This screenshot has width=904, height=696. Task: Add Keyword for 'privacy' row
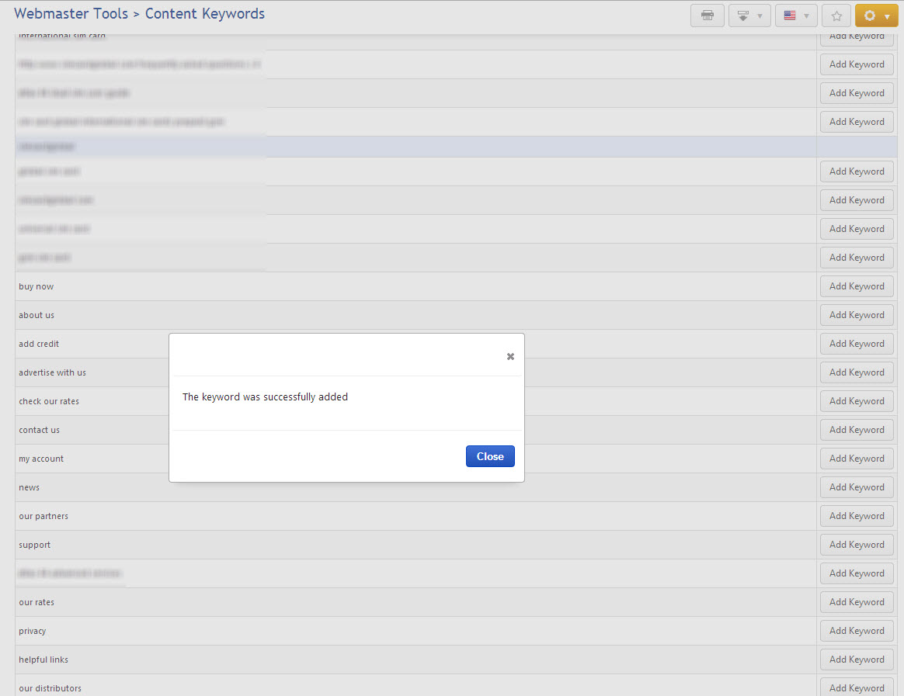click(857, 631)
